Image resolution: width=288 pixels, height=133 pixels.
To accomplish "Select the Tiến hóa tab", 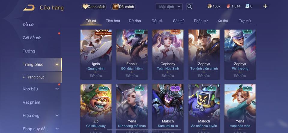I will 113,21.
